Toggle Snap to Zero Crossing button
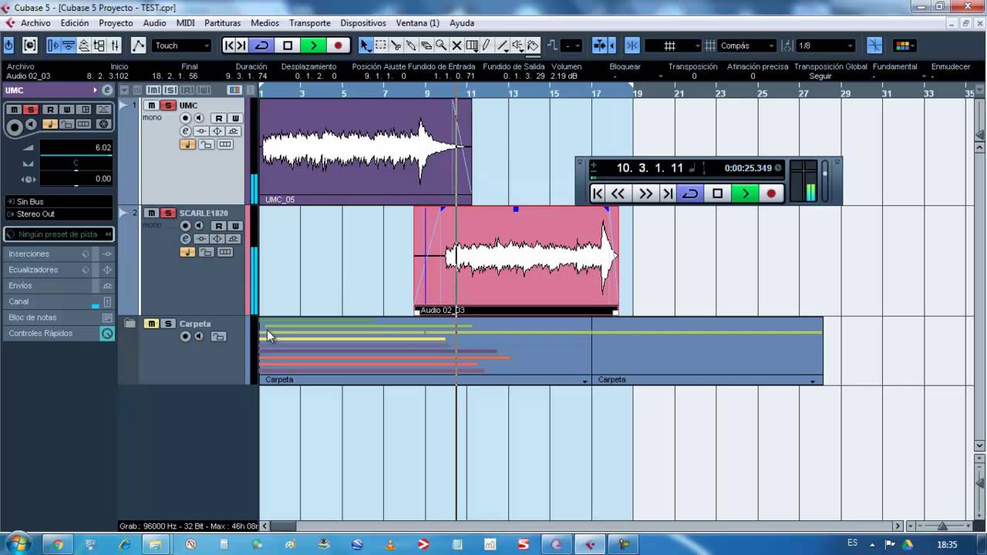 pyautogui.click(x=874, y=45)
